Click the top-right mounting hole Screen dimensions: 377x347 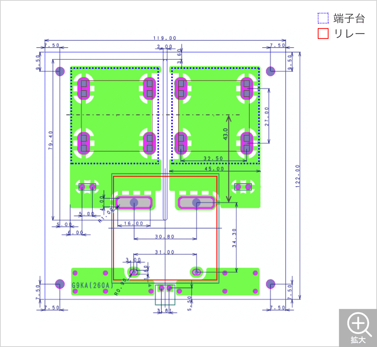click(x=271, y=71)
